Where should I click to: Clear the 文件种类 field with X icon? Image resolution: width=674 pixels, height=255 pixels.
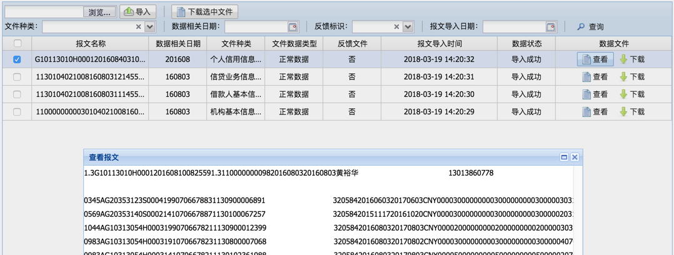point(138,27)
